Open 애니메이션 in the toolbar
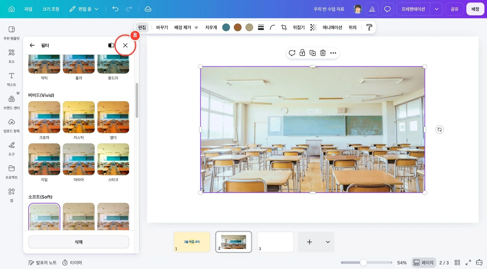Image resolution: width=487 pixels, height=269 pixels. point(332,27)
